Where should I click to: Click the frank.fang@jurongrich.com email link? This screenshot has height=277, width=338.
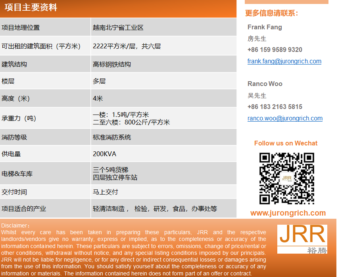(284, 61)
